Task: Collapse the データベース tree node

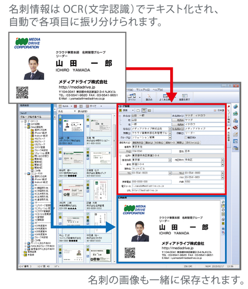Action: tap(22, 121)
